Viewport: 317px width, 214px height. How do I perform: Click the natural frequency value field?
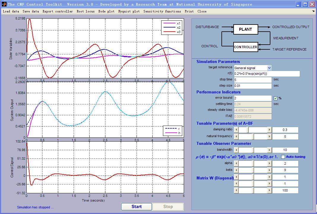tap(285, 137)
